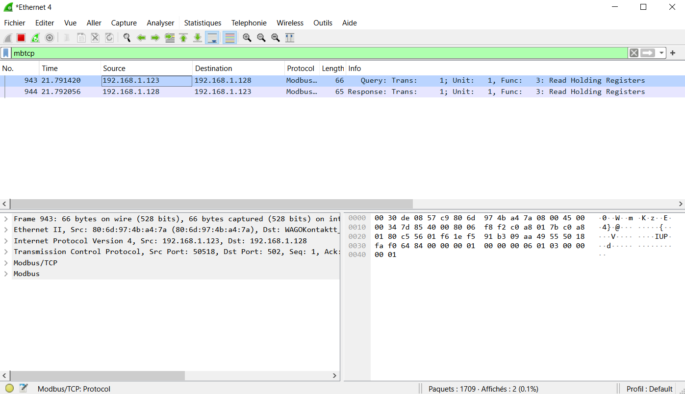This screenshot has width=685, height=394.
Task: Open the recent display filters dropdown
Action: [x=661, y=53]
